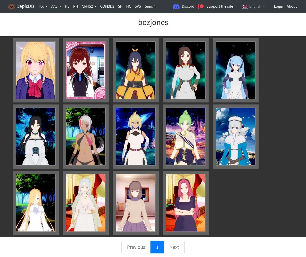Open the SH nav item
Screen dimensions: 306x257
point(120,6)
